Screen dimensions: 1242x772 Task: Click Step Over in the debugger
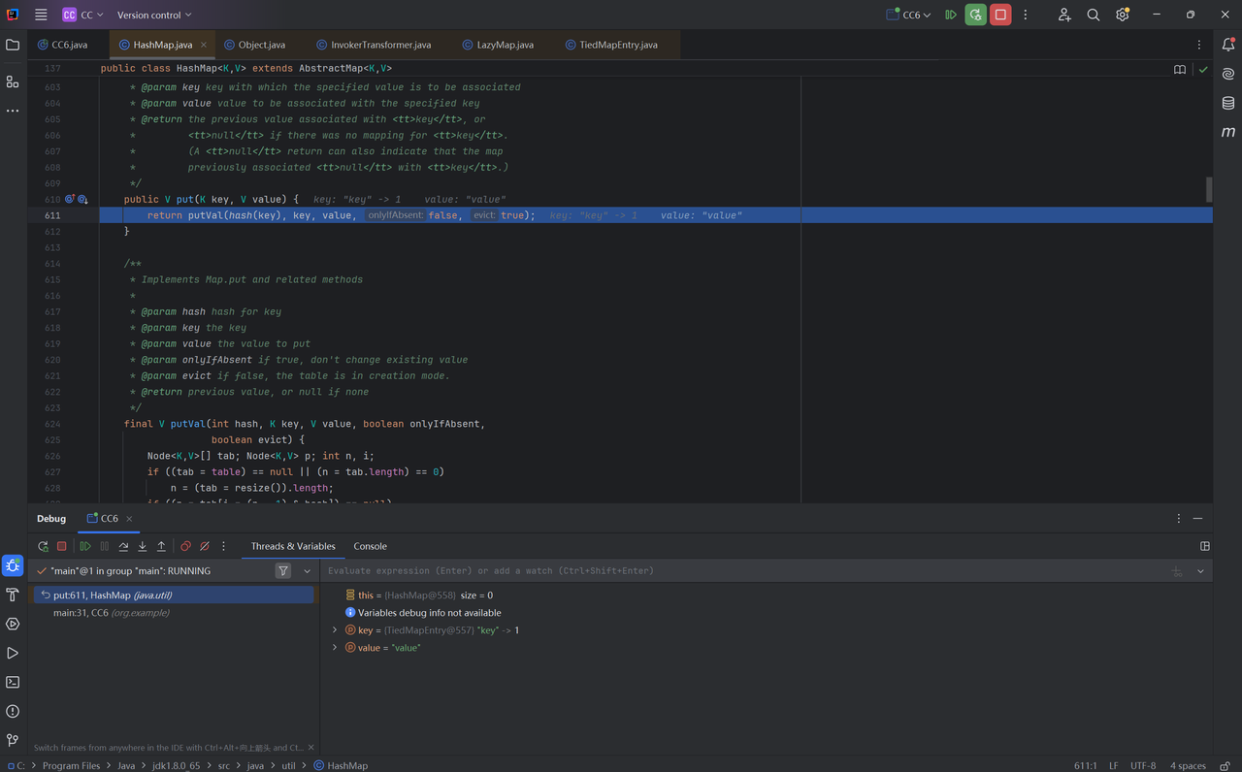click(123, 546)
